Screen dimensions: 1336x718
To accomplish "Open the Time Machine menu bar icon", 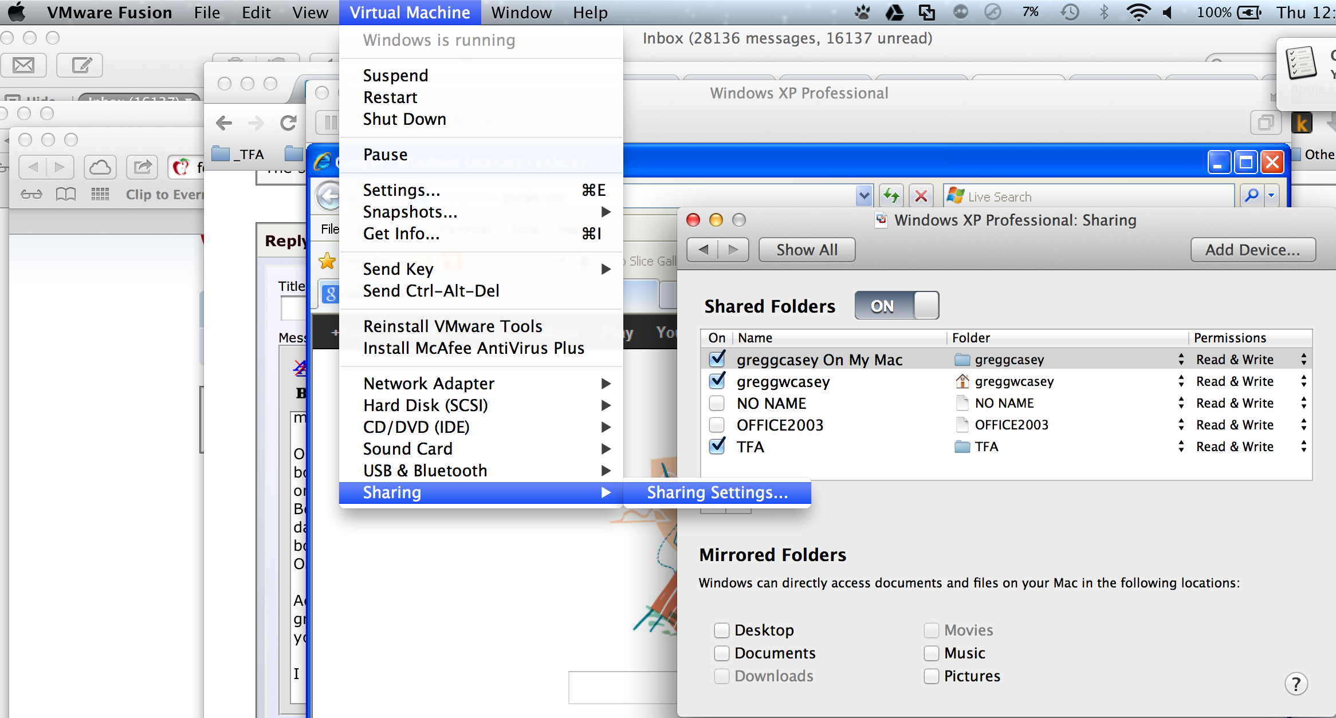I will (1070, 12).
